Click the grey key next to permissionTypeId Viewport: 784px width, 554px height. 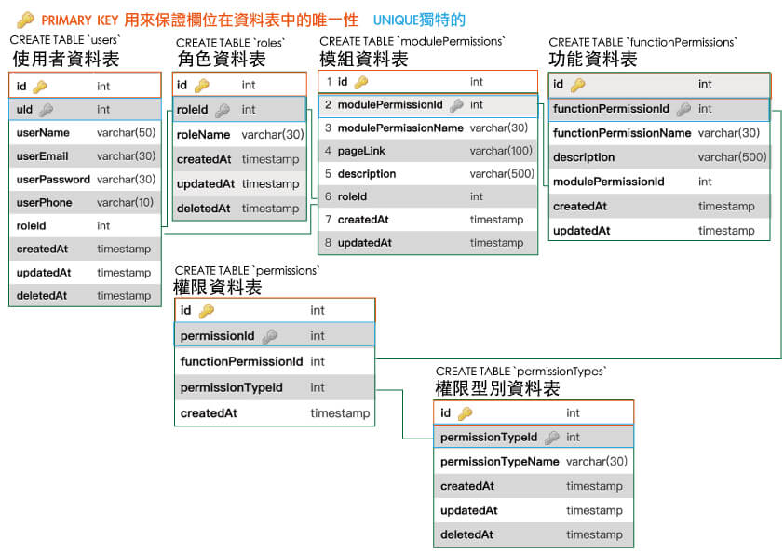pos(551,438)
